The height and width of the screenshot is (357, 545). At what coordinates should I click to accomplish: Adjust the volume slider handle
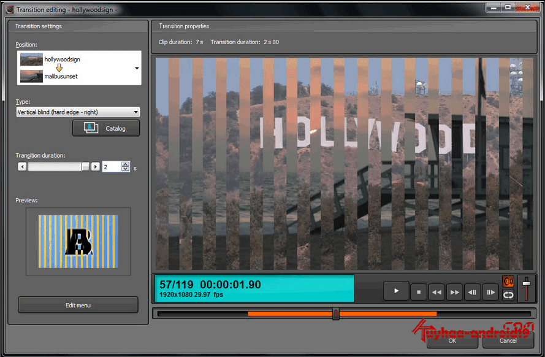pyautogui.click(x=526, y=283)
